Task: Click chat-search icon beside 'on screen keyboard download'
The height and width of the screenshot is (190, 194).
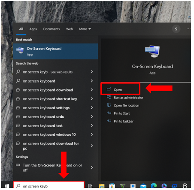Action: [x=18, y=90]
